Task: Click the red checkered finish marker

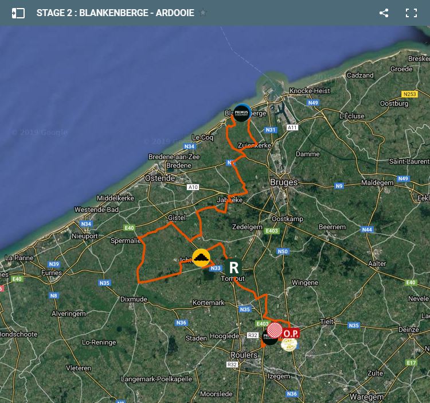Action: pos(275,330)
